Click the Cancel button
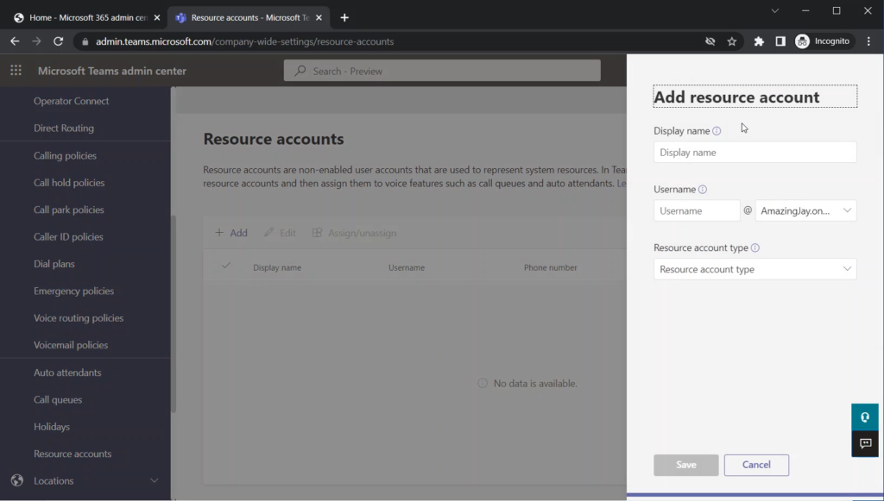This screenshot has width=884, height=501. (756, 465)
